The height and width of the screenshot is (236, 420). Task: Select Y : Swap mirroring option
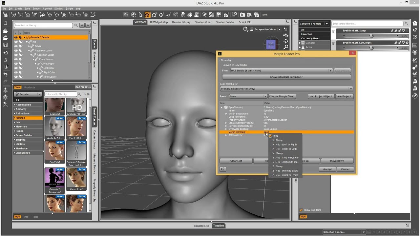coord(277,153)
